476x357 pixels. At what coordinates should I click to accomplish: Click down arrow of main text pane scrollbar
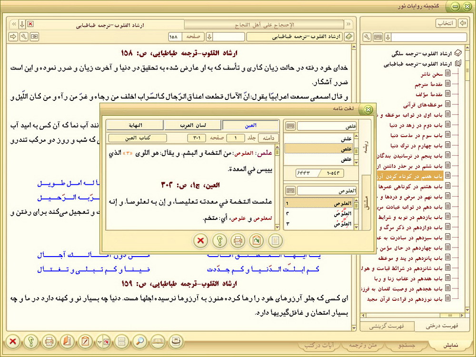point(353,328)
